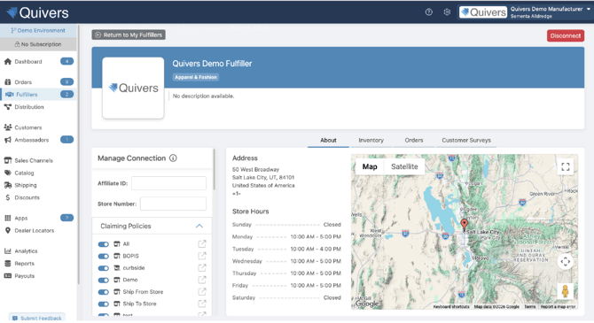Click the map camera controls compass icon
Screen dimensions: 594x323
pyautogui.click(x=566, y=261)
